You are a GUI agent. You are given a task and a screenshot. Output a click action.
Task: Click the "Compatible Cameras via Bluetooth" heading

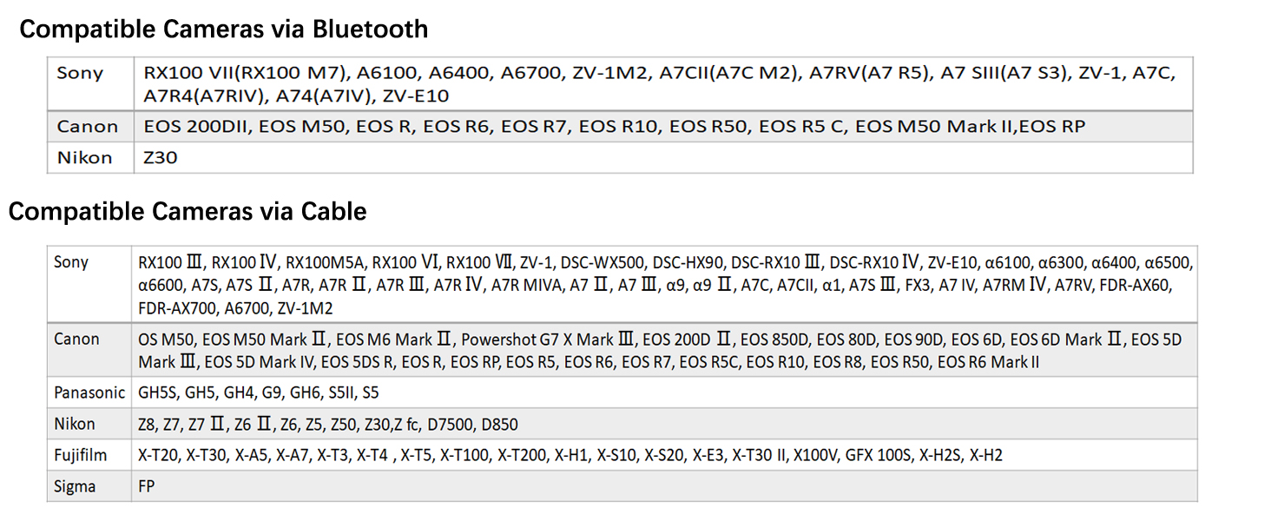(223, 30)
